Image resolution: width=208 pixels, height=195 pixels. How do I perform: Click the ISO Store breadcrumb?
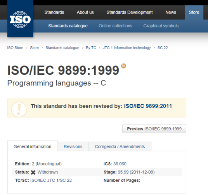15,48
